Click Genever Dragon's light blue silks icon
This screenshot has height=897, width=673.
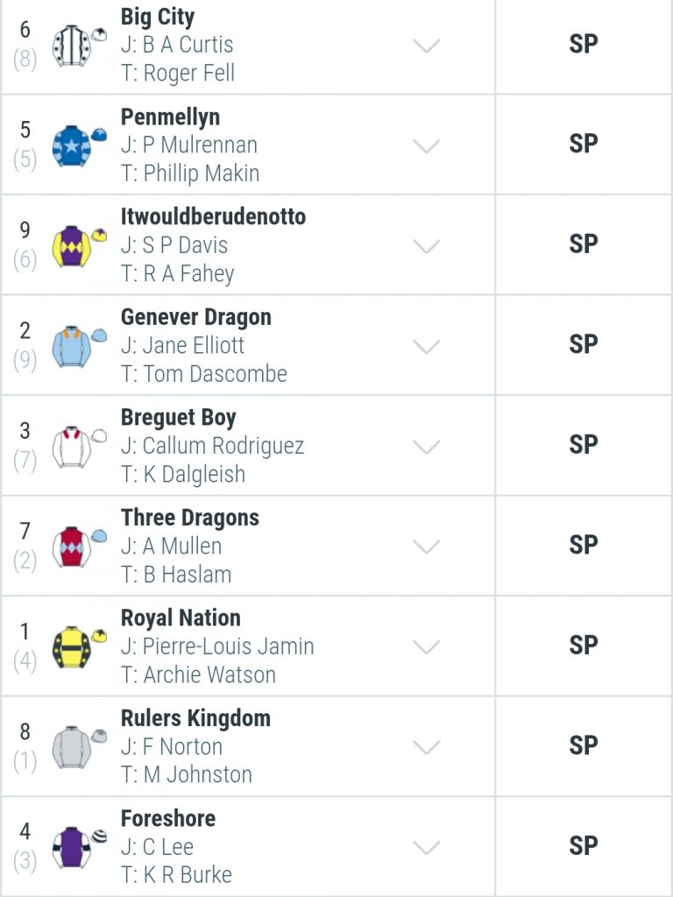79,346
